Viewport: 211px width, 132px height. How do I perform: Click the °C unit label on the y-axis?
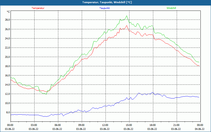click(x=8, y=12)
